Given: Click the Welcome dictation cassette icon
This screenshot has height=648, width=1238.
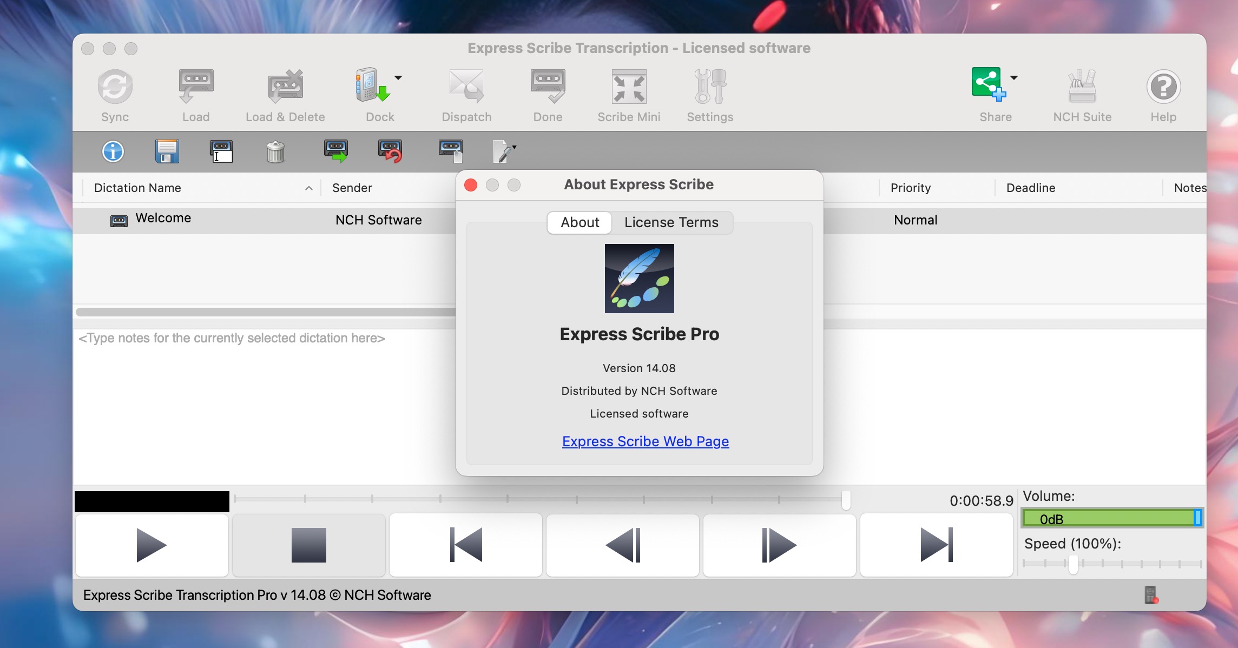Looking at the screenshot, I should [119, 221].
